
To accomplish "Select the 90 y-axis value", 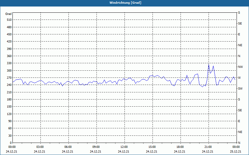I will (10, 121).
